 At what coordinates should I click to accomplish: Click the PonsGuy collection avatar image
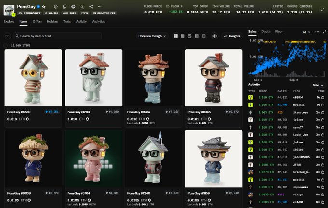(9, 10)
